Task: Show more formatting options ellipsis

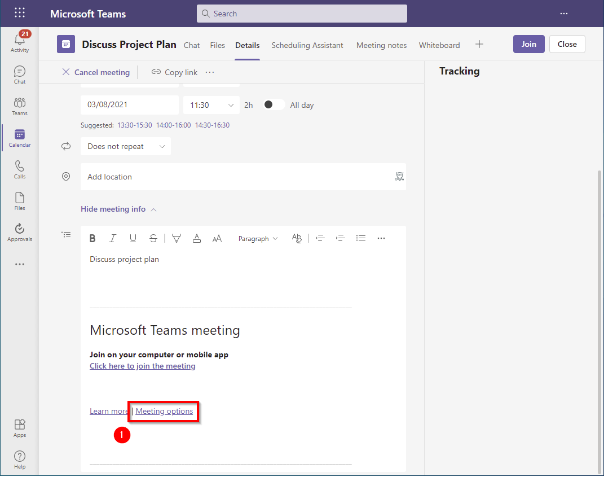Action: tap(381, 238)
